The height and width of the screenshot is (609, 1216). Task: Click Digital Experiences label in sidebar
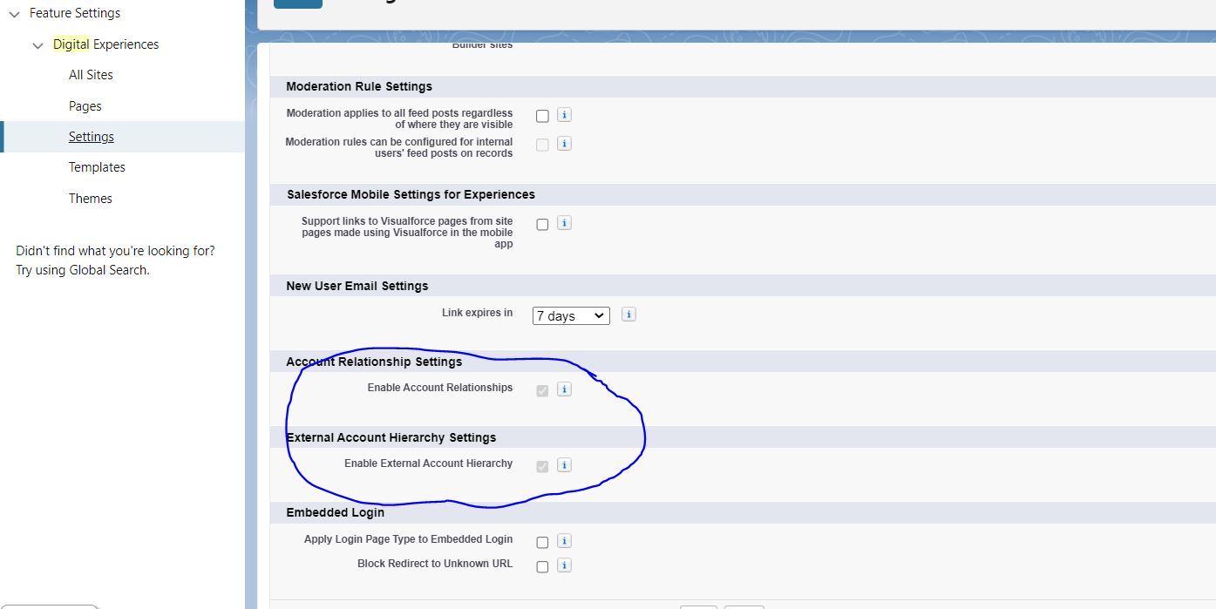pyautogui.click(x=105, y=44)
